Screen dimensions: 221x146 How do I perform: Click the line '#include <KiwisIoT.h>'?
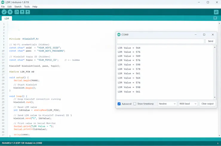point(24,39)
